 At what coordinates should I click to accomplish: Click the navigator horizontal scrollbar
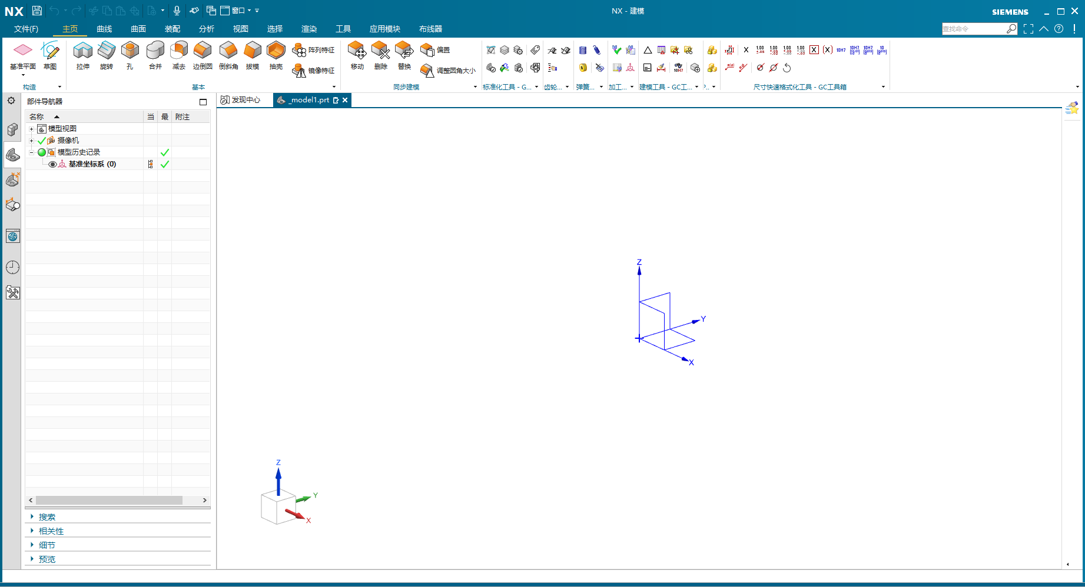109,500
